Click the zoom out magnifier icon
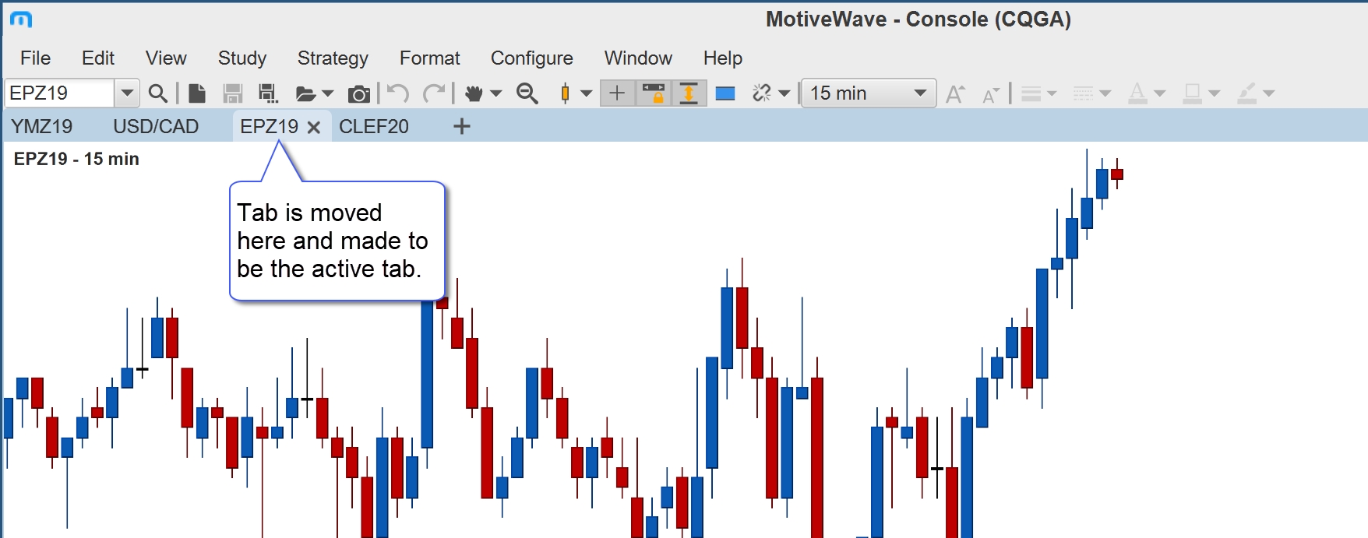 [527, 93]
